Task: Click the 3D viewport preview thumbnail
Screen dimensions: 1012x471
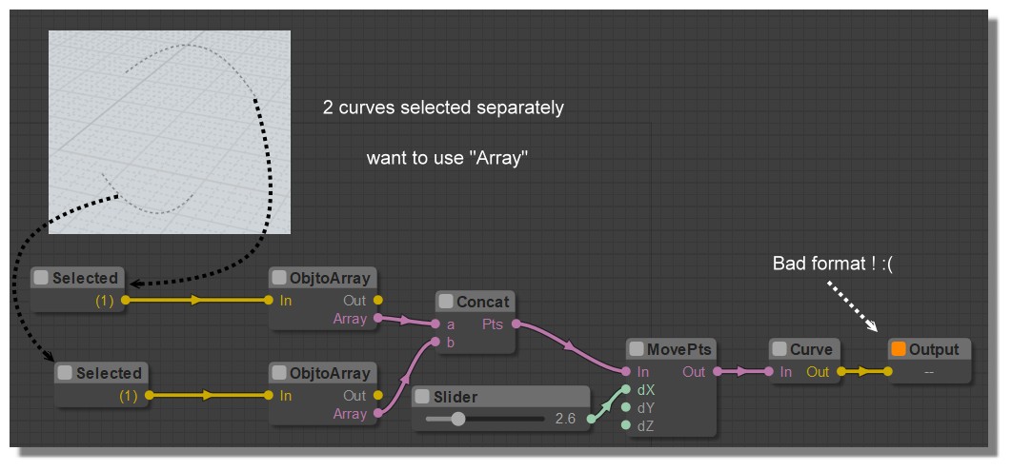Action: point(170,132)
